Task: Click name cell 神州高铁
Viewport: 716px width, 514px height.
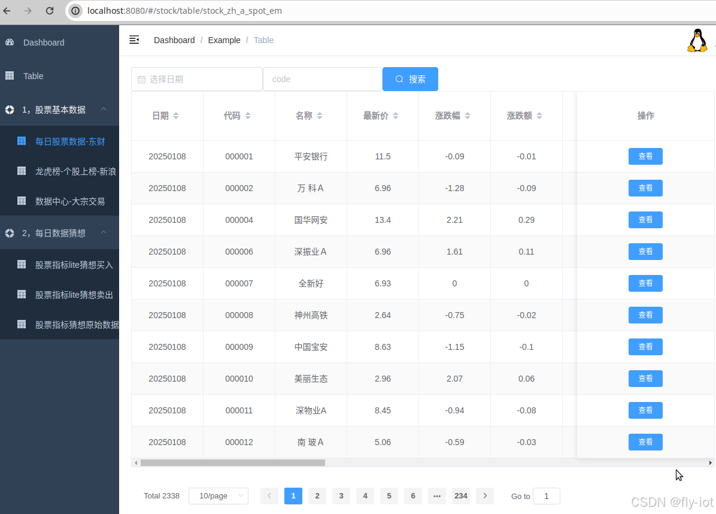Action: pyautogui.click(x=311, y=315)
